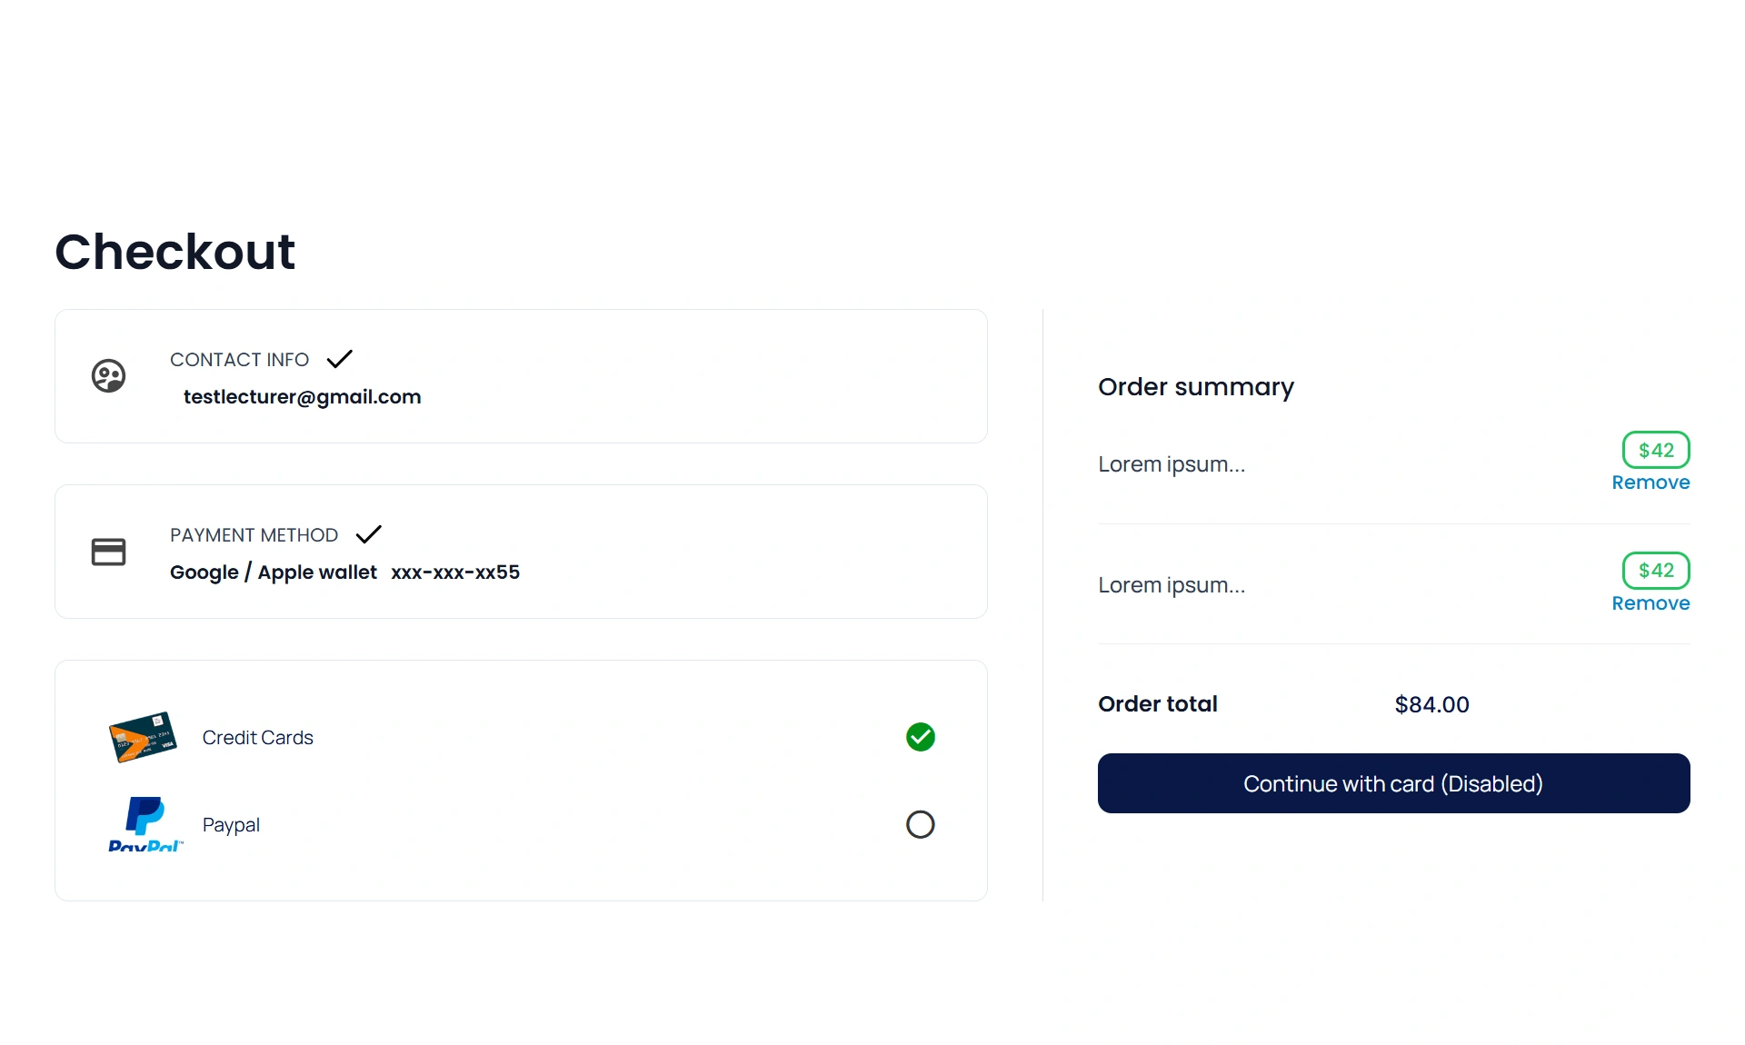The width and height of the screenshot is (1745, 1045).
Task: Click the Contact Info checkmark icon
Action: click(339, 359)
